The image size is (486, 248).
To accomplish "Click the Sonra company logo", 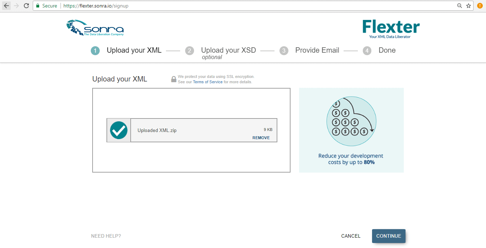I will point(95,28).
